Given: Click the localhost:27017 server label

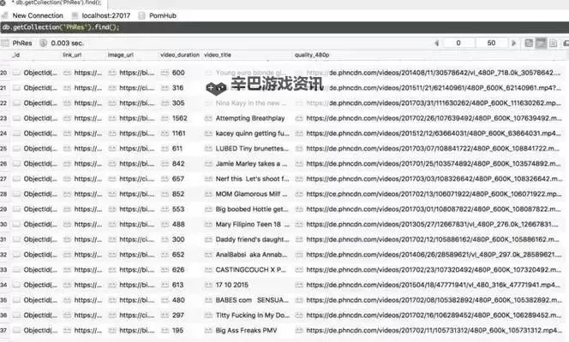Looking at the screenshot, I should [x=106, y=15].
